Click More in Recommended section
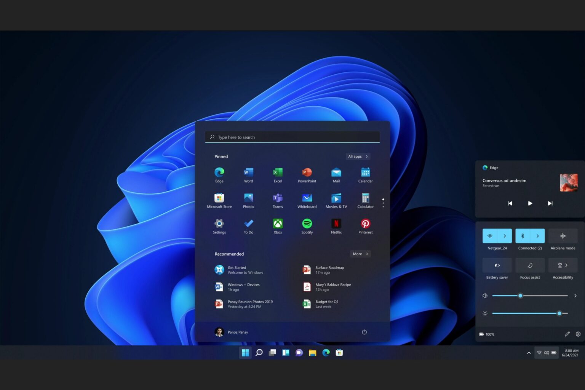Image resolution: width=585 pixels, height=390 pixels. [360, 254]
